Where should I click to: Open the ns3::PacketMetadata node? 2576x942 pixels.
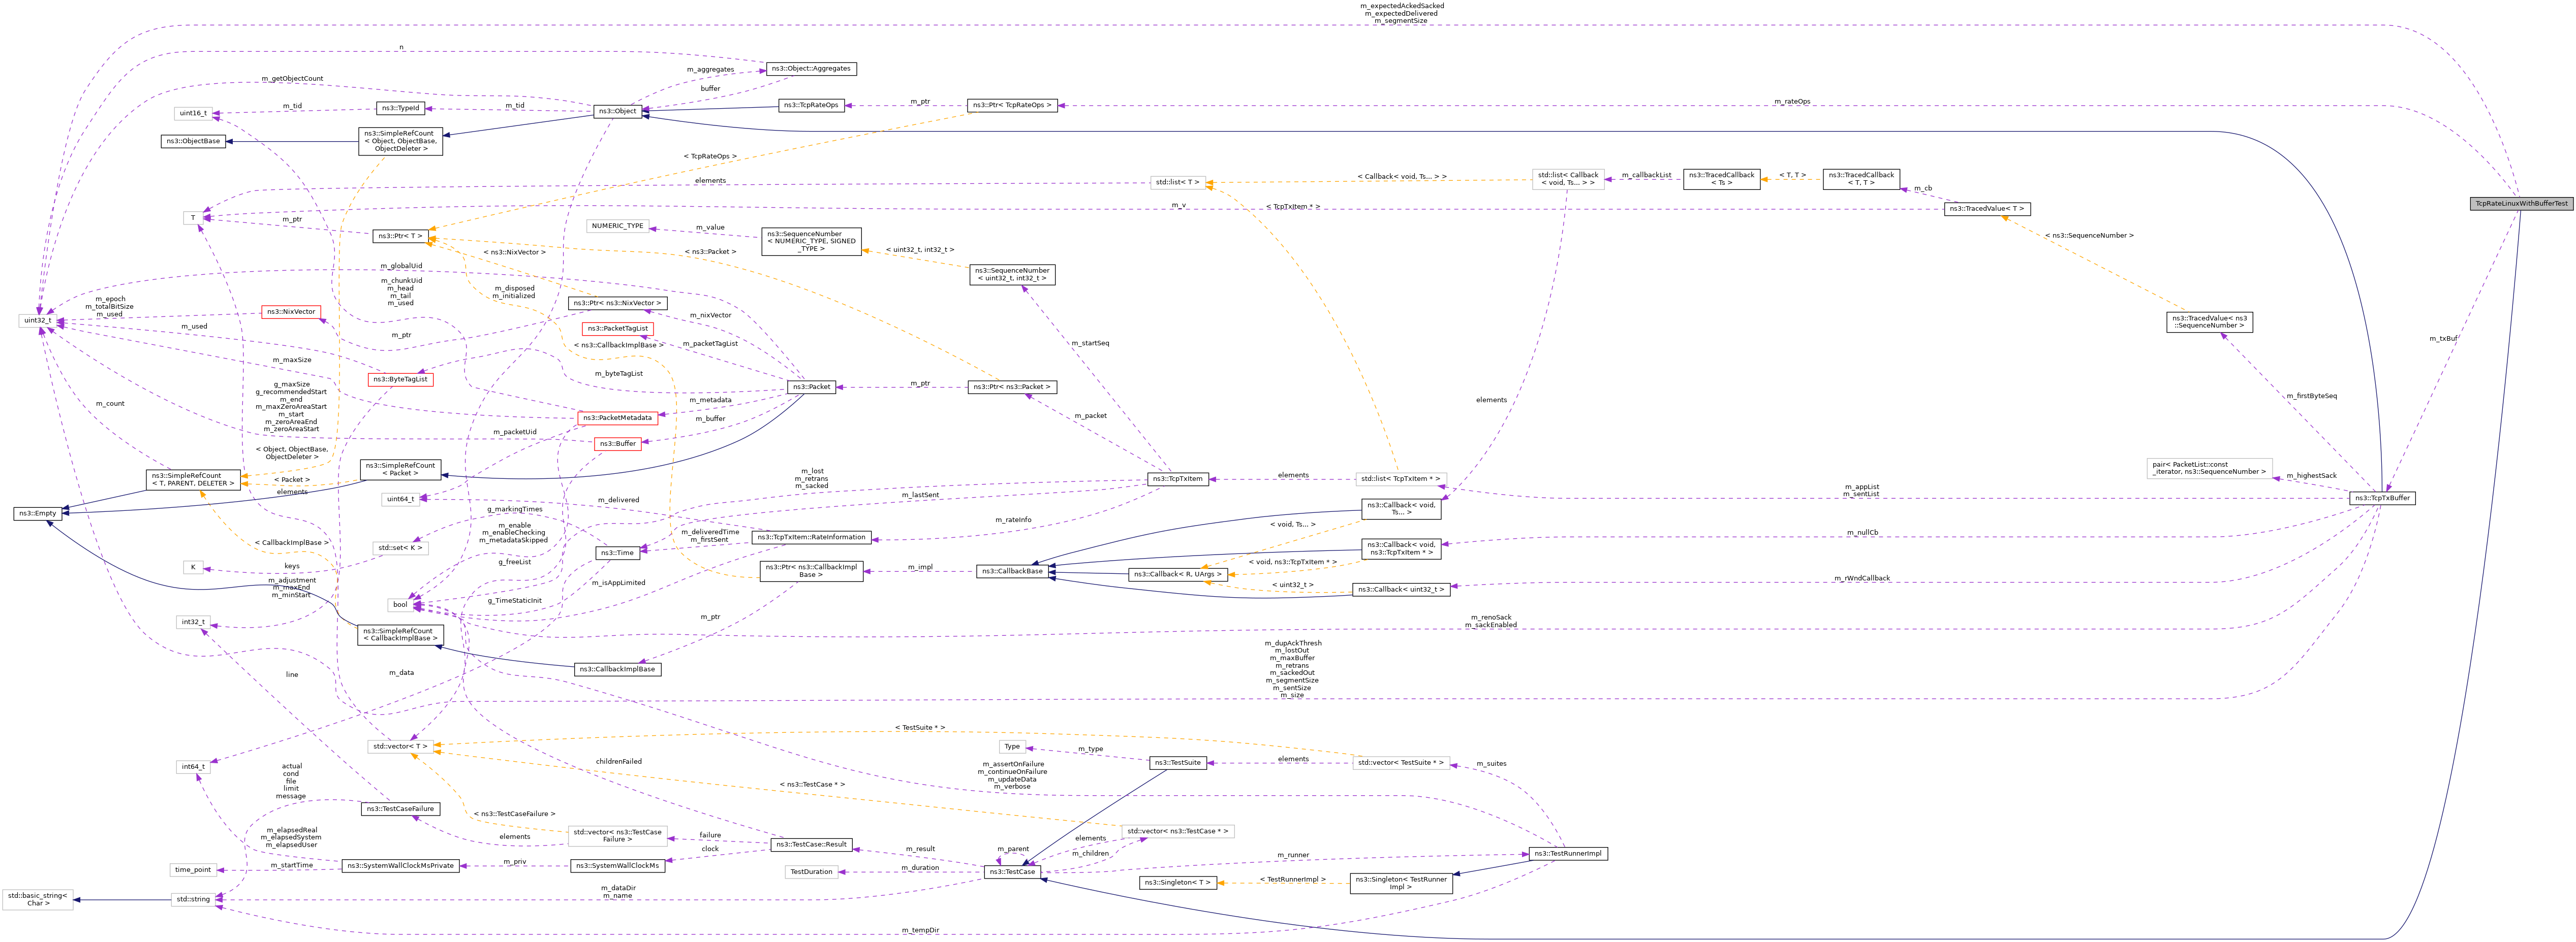(x=617, y=418)
